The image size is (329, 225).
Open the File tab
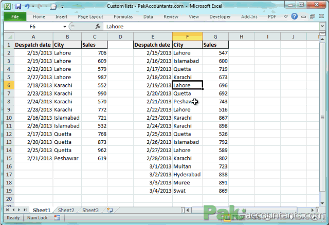pyautogui.click(x=15, y=16)
